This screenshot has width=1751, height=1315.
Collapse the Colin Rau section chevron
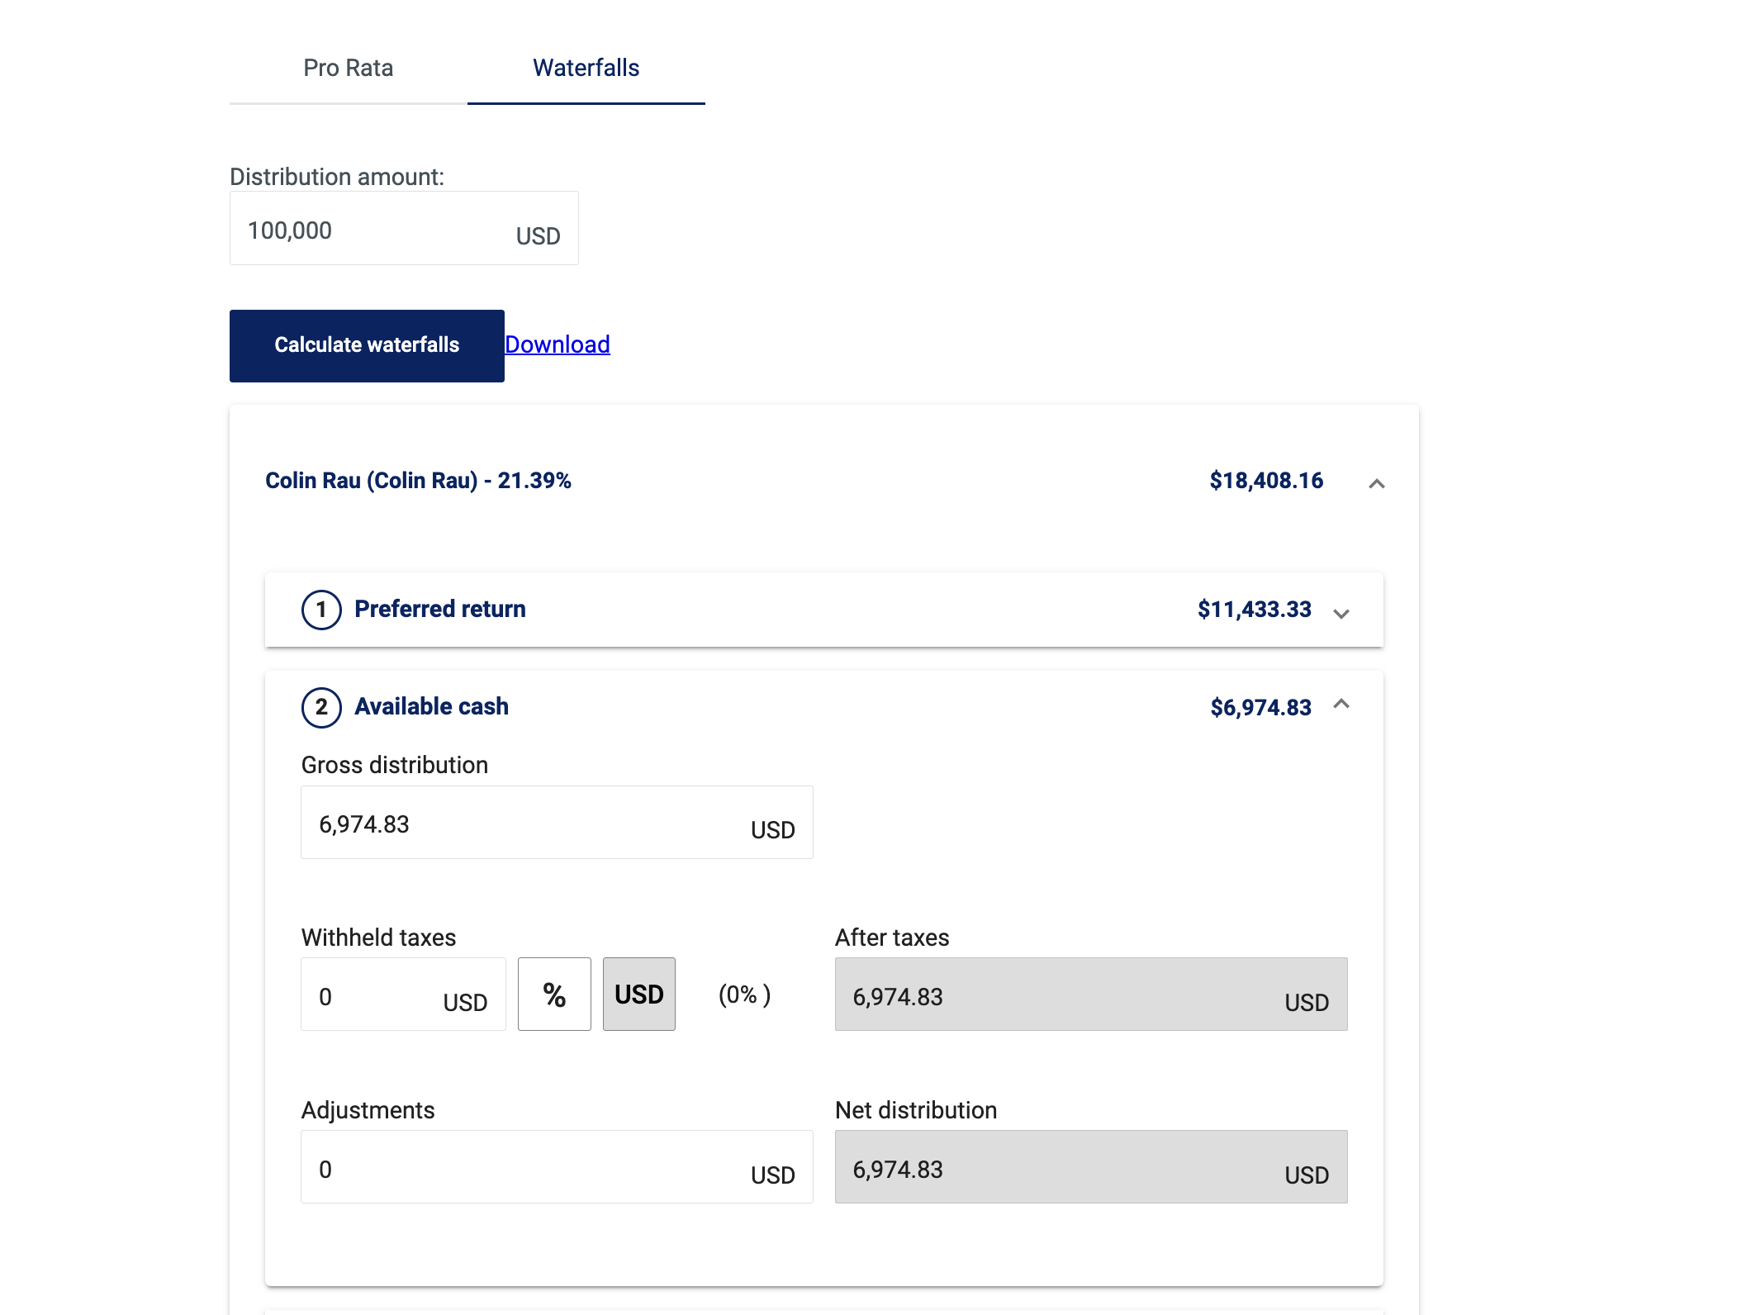pos(1376,483)
